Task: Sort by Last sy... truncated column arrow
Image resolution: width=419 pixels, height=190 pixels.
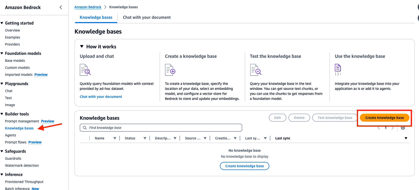Action: coord(265,138)
